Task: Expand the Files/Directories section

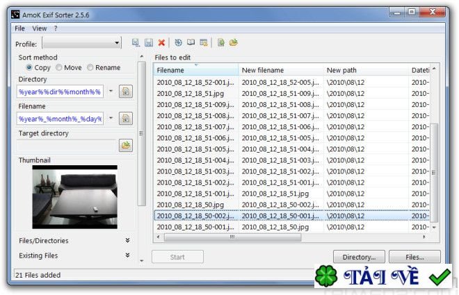Action: pos(127,240)
